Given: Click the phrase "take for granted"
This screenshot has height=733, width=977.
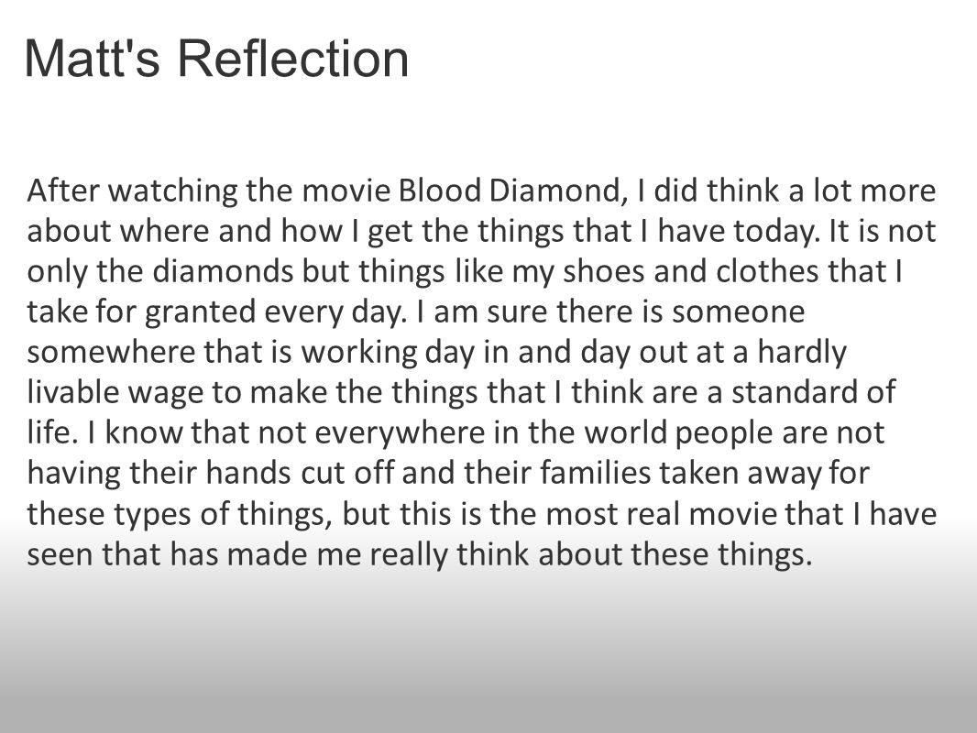Looking at the screenshot, I should [x=141, y=312].
